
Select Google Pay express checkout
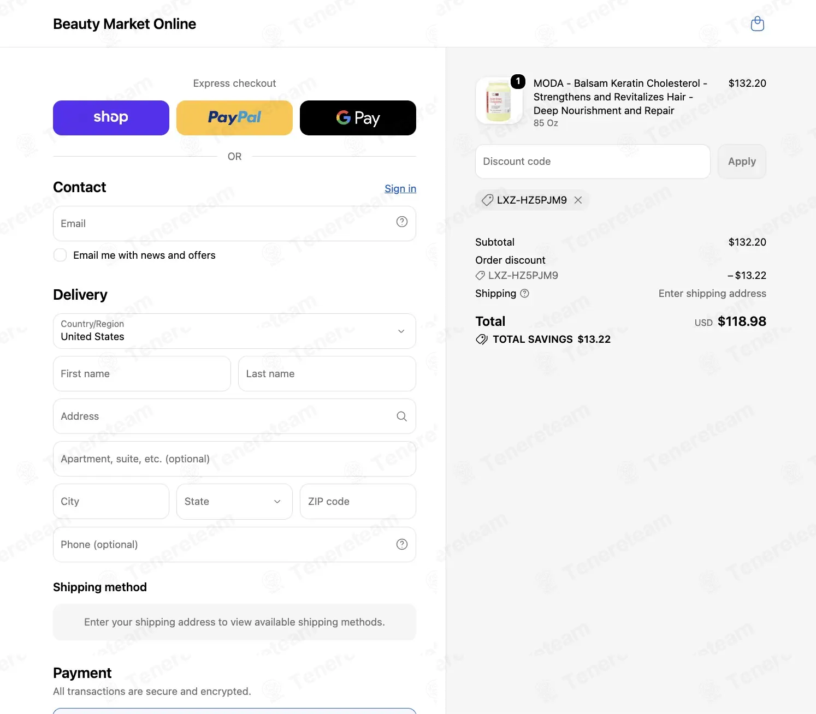pos(358,118)
